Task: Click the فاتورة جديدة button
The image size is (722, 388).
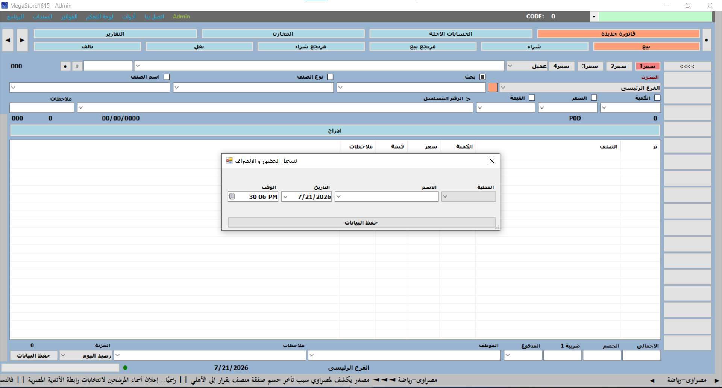Action: [618, 34]
